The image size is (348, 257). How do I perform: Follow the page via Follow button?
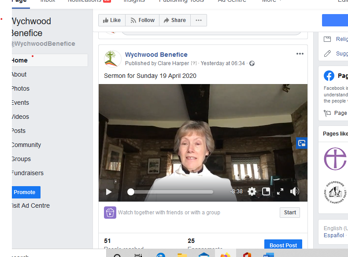(x=142, y=20)
